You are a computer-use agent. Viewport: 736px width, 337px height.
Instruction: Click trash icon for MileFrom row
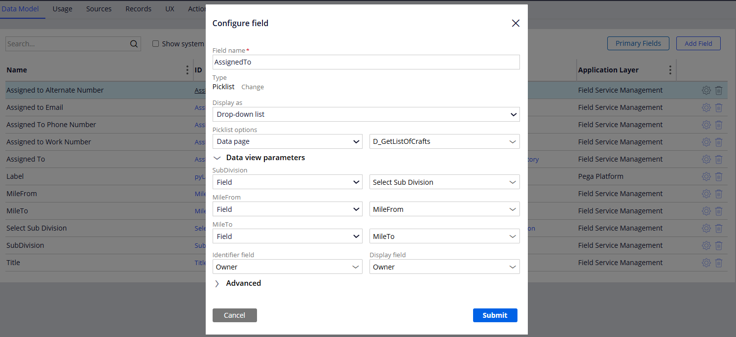(x=719, y=194)
